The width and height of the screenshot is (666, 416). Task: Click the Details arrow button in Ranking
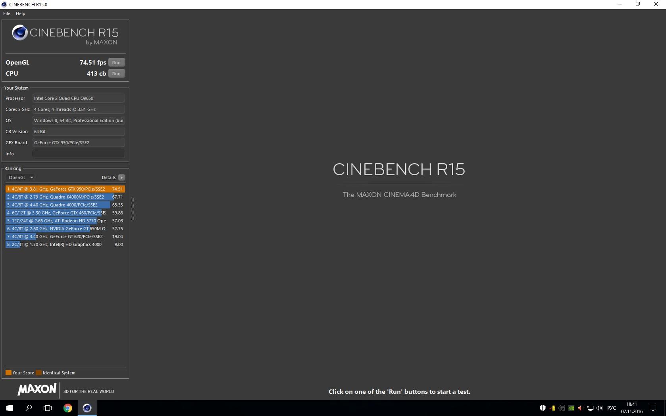121,177
